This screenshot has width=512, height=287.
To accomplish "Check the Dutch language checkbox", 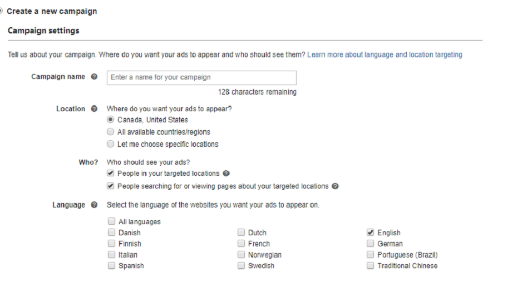I will 241,232.
